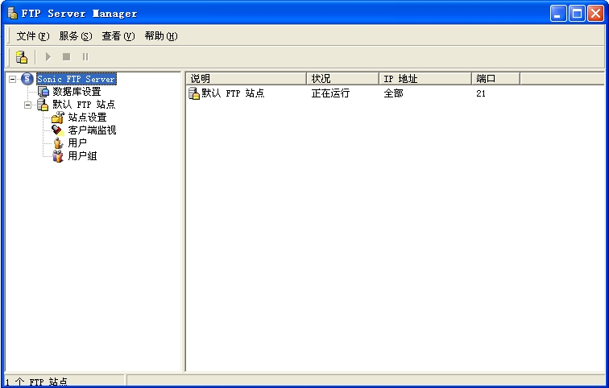This screenshot has height=388, width=609.
Task: Click the new FTP site toolbar icon
Action: (22, 57)
